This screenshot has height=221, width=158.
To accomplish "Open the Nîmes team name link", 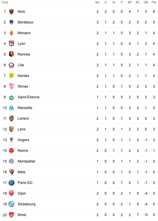I will (23, 86).
